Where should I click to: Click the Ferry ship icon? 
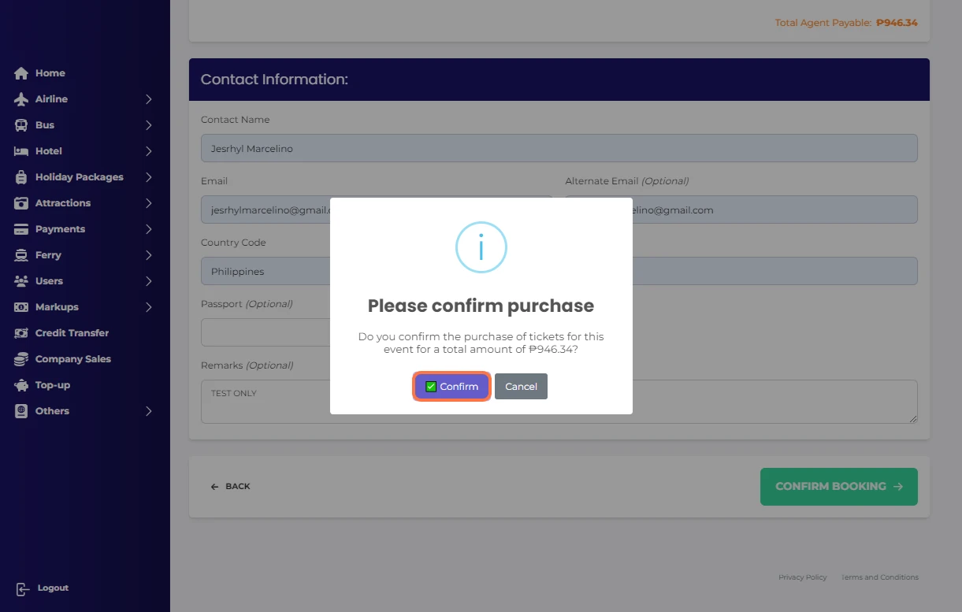pos(21,255)
